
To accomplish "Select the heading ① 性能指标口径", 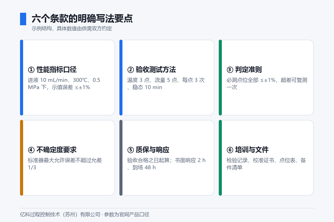I will 52,69.
